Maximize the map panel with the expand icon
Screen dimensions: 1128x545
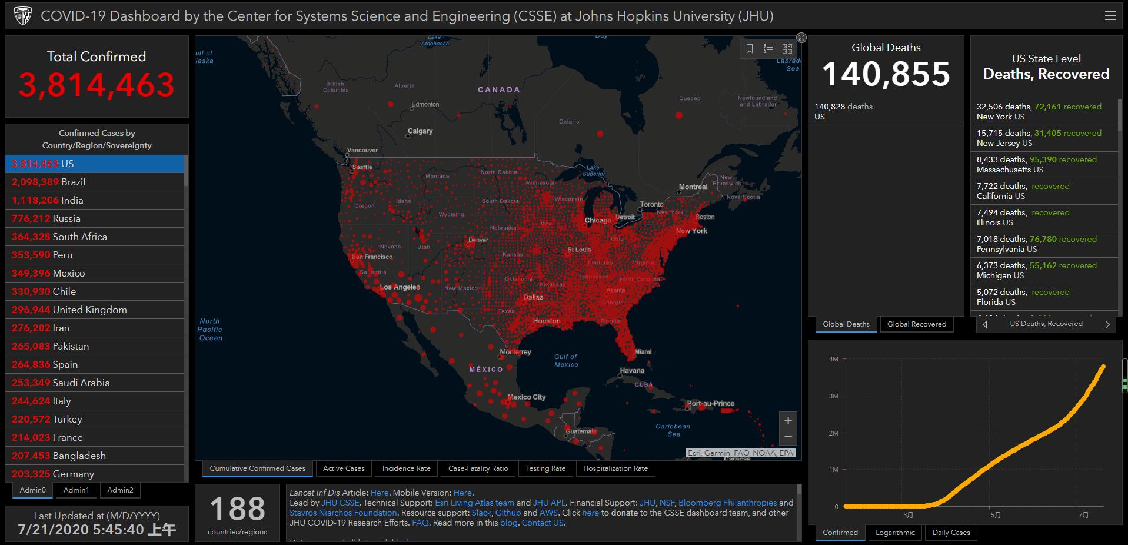point(801,38)
